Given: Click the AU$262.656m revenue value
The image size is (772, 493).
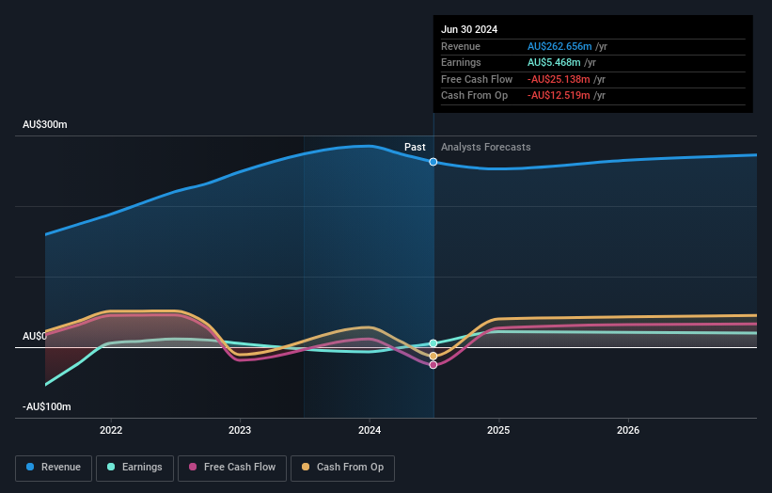Looking at the screenshot, I should (559, 46).
